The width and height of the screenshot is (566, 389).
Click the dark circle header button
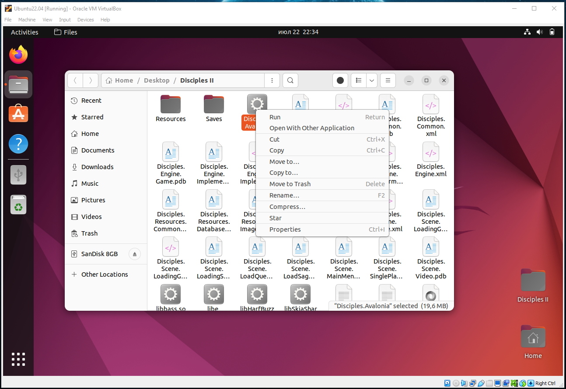coord(340,80)
